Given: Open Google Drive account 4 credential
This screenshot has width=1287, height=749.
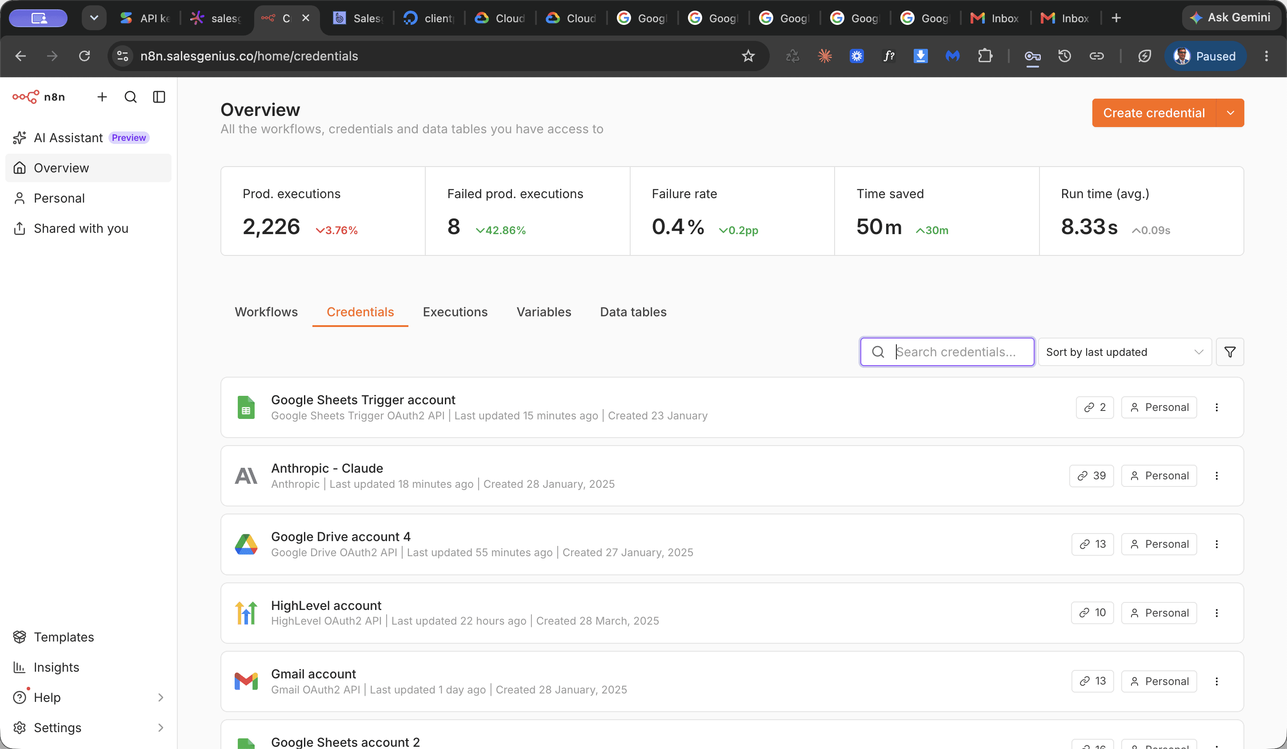Looking at the screenshot, I should pos(732,544).
